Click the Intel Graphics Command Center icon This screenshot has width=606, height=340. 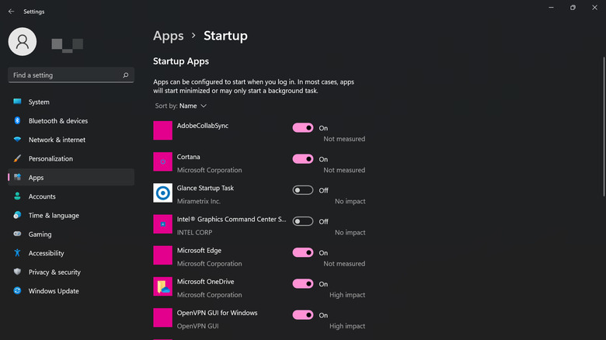(163, 224)
